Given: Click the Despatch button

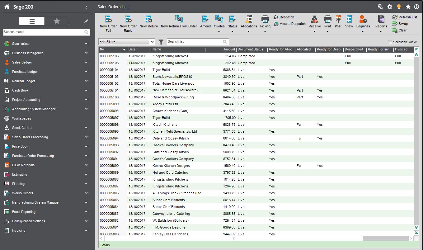Looking at the screenshot, I should (x=284, y=17).
